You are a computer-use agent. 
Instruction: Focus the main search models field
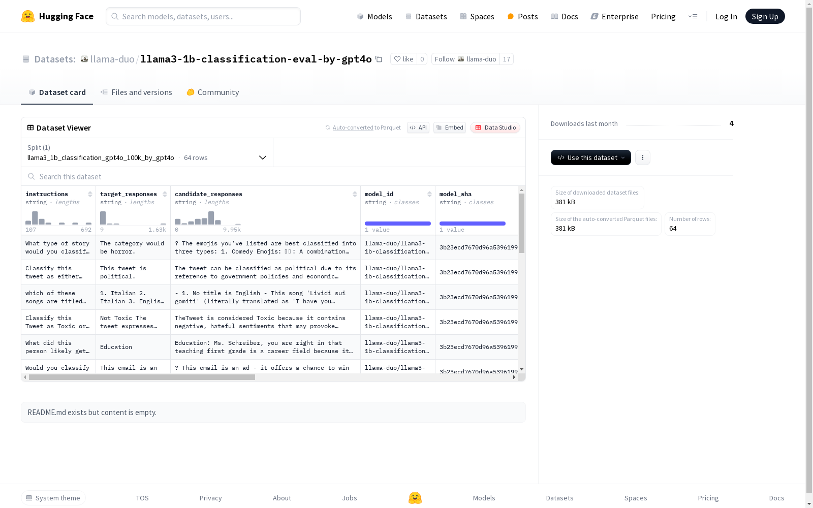click(x=203, y=16)
